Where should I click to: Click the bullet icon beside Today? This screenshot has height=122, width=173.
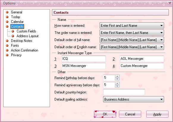pos(7,17)
